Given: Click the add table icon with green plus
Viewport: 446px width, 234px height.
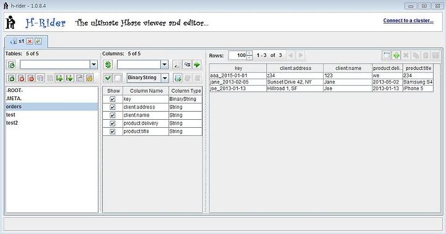Looking at the screenshot, I should 11,78.
